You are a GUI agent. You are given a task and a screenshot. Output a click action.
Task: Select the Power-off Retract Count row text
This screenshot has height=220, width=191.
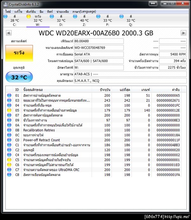tap(42, 140)
